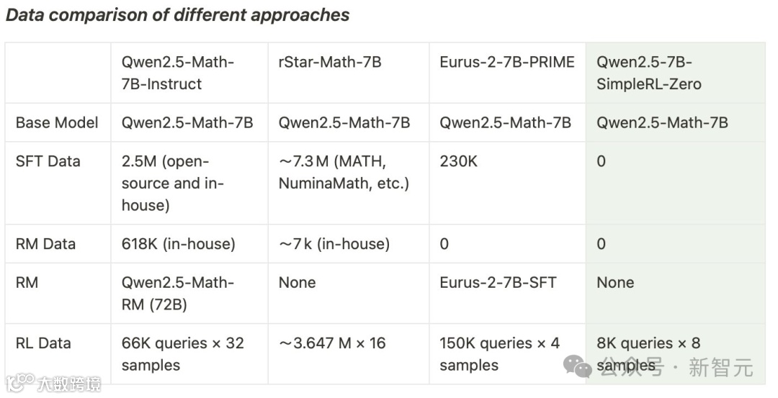Click the 'Eurus-2-7B-SFT' cell
This screenshot has height=398, width=778.
pyautogui.click(x=498, y=283)
